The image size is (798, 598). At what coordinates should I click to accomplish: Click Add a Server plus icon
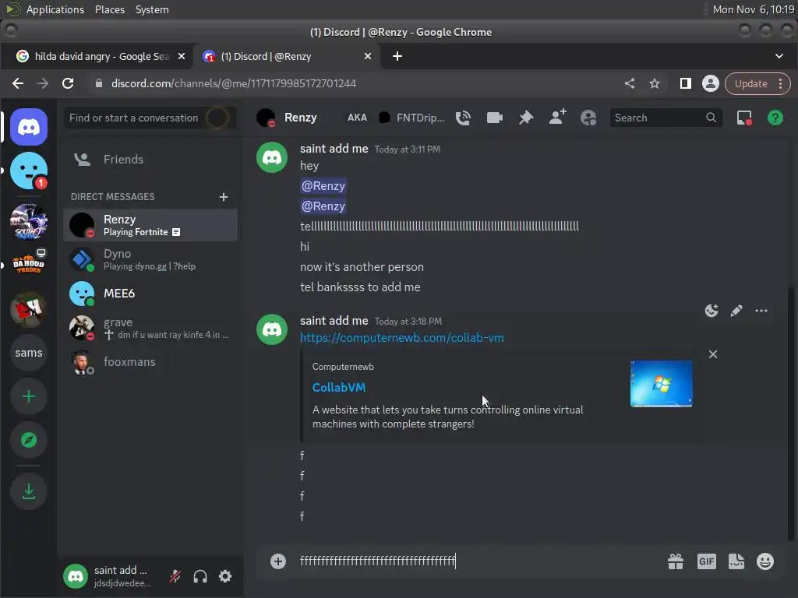click(x=29, y=396)
